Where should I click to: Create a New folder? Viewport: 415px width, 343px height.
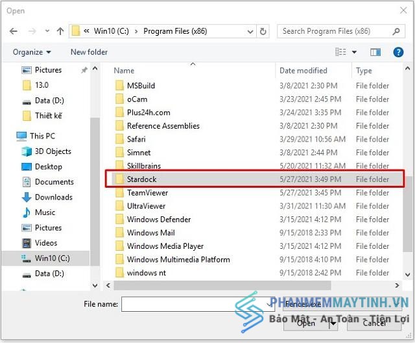[x=89, y=52]
